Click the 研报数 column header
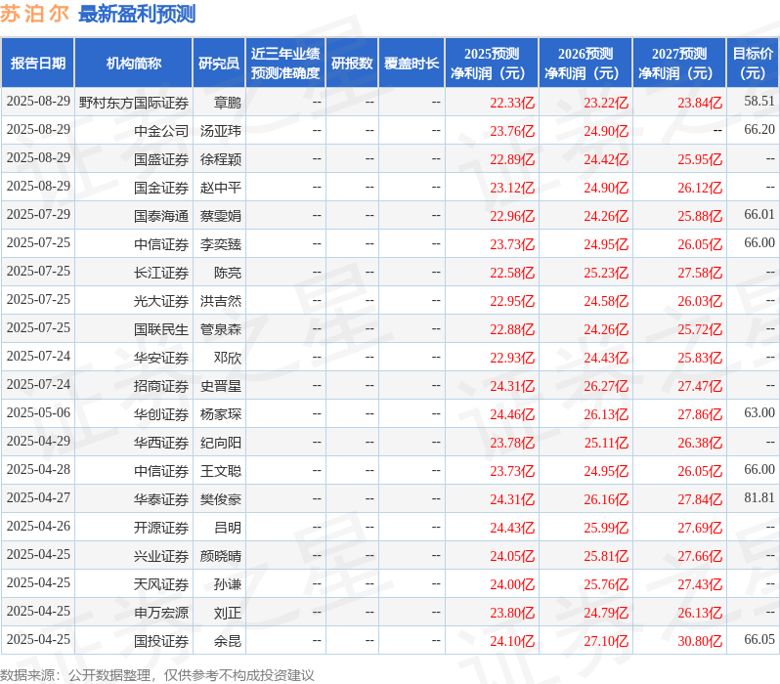Screen dimensions: 780x684 coord(352,64)
